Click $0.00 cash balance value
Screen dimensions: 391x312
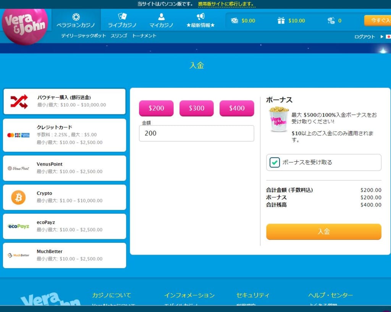click(x=248, y=21)
